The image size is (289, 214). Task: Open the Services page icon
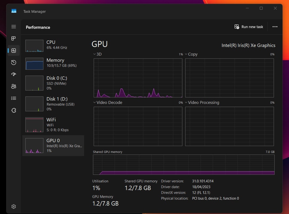[x=14, y=110]
